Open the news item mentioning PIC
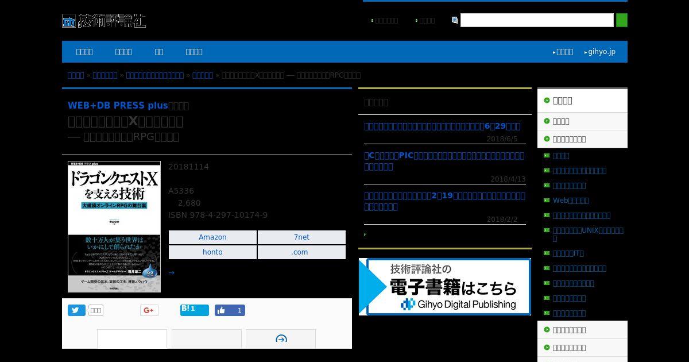 point(444,161)
